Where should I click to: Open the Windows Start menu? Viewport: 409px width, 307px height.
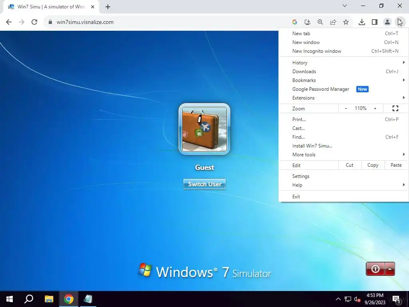(x=10, y=299)
